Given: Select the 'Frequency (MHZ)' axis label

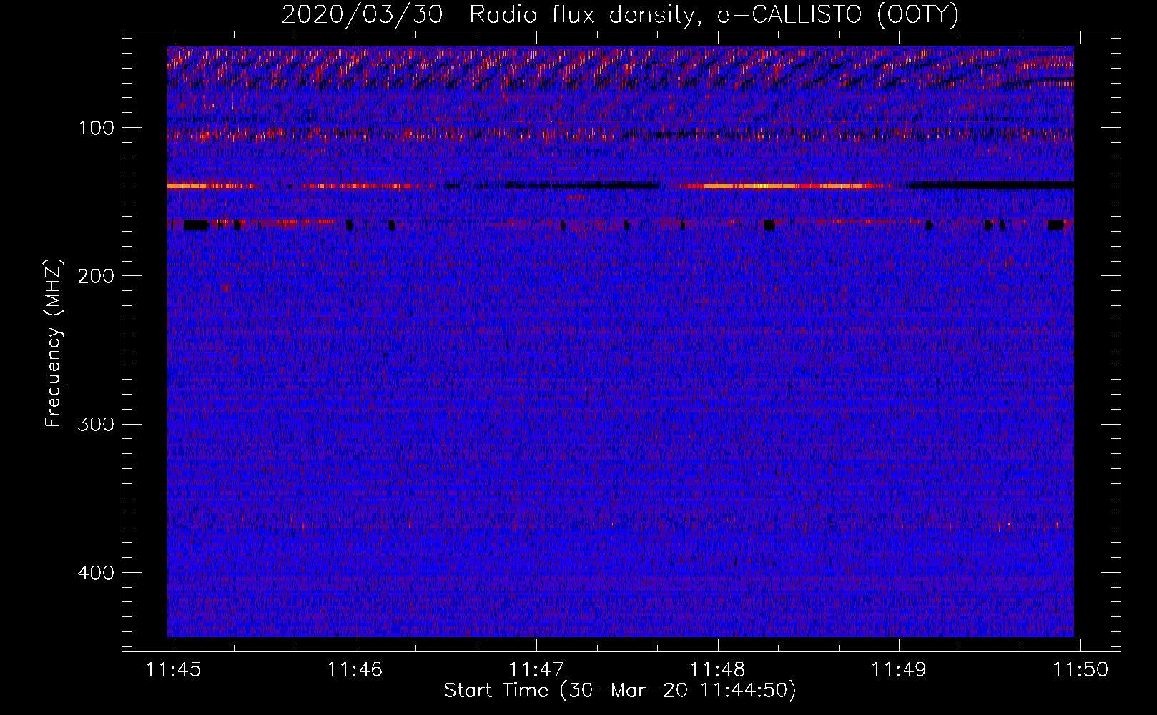Looking at the screenshot, I should point(54,342).
